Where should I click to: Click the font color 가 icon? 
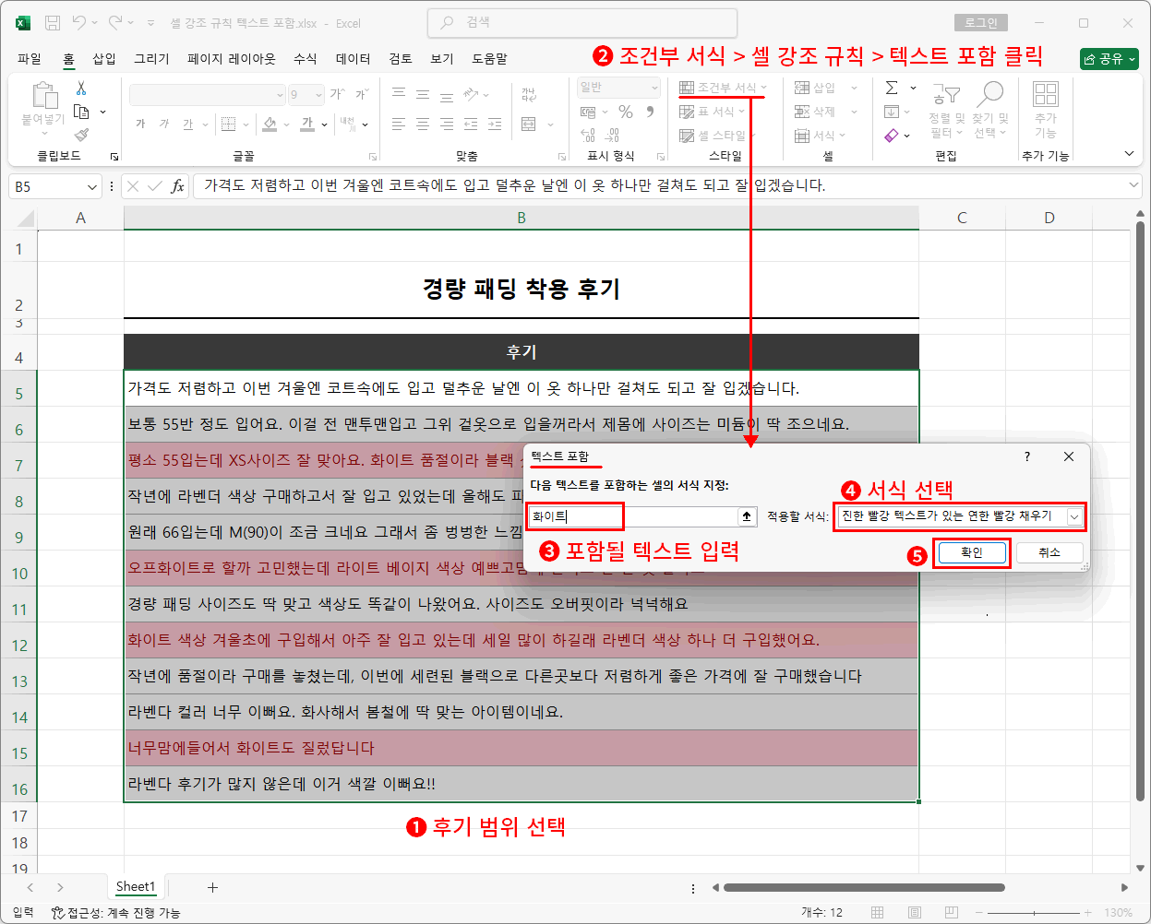(x=307, y=124)
